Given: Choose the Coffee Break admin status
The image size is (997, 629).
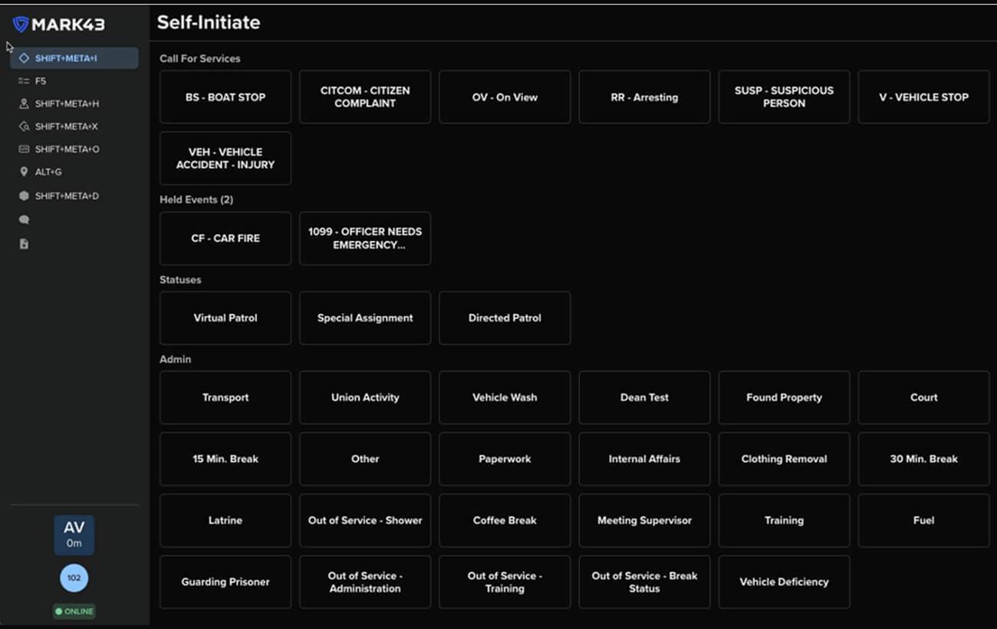Looking at the screenshot, I should [505, 521].
